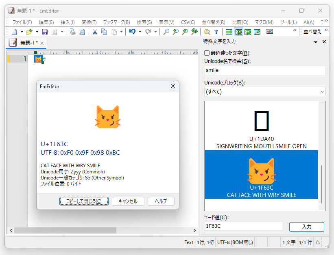
Task: Click the Save floppy disk icon
Action: [45, 32]
